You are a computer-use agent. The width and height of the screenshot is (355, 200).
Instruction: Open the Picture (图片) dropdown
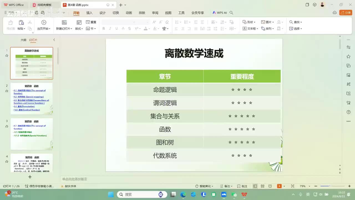(268, 22)
